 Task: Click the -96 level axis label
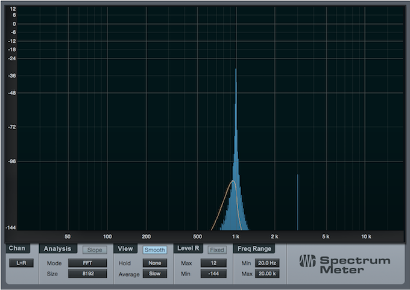tap(12, 162)
